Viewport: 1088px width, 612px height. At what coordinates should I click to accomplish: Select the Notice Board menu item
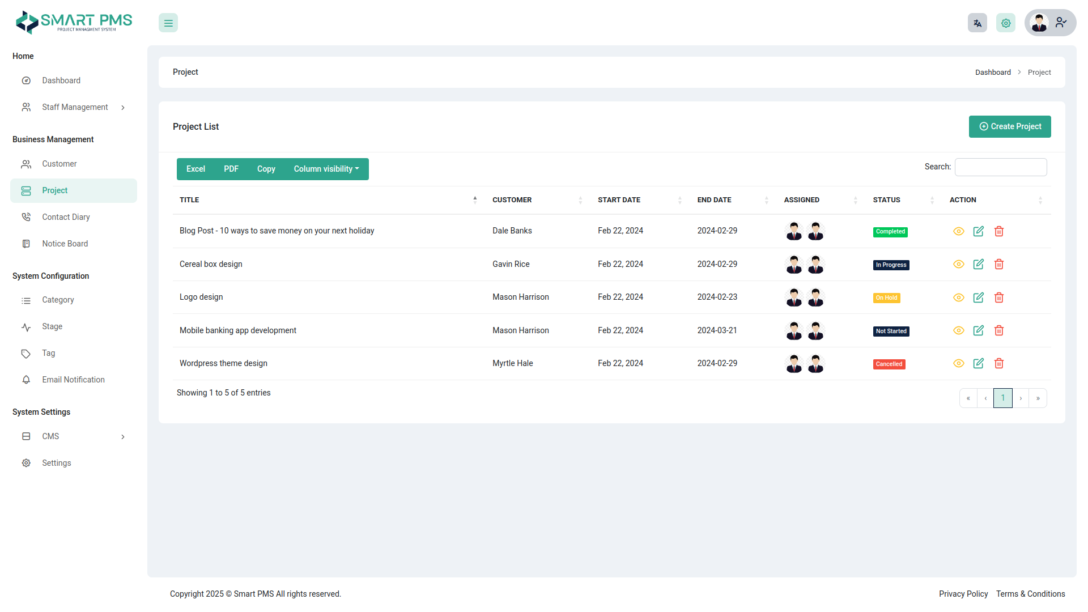tap(65, 244)
